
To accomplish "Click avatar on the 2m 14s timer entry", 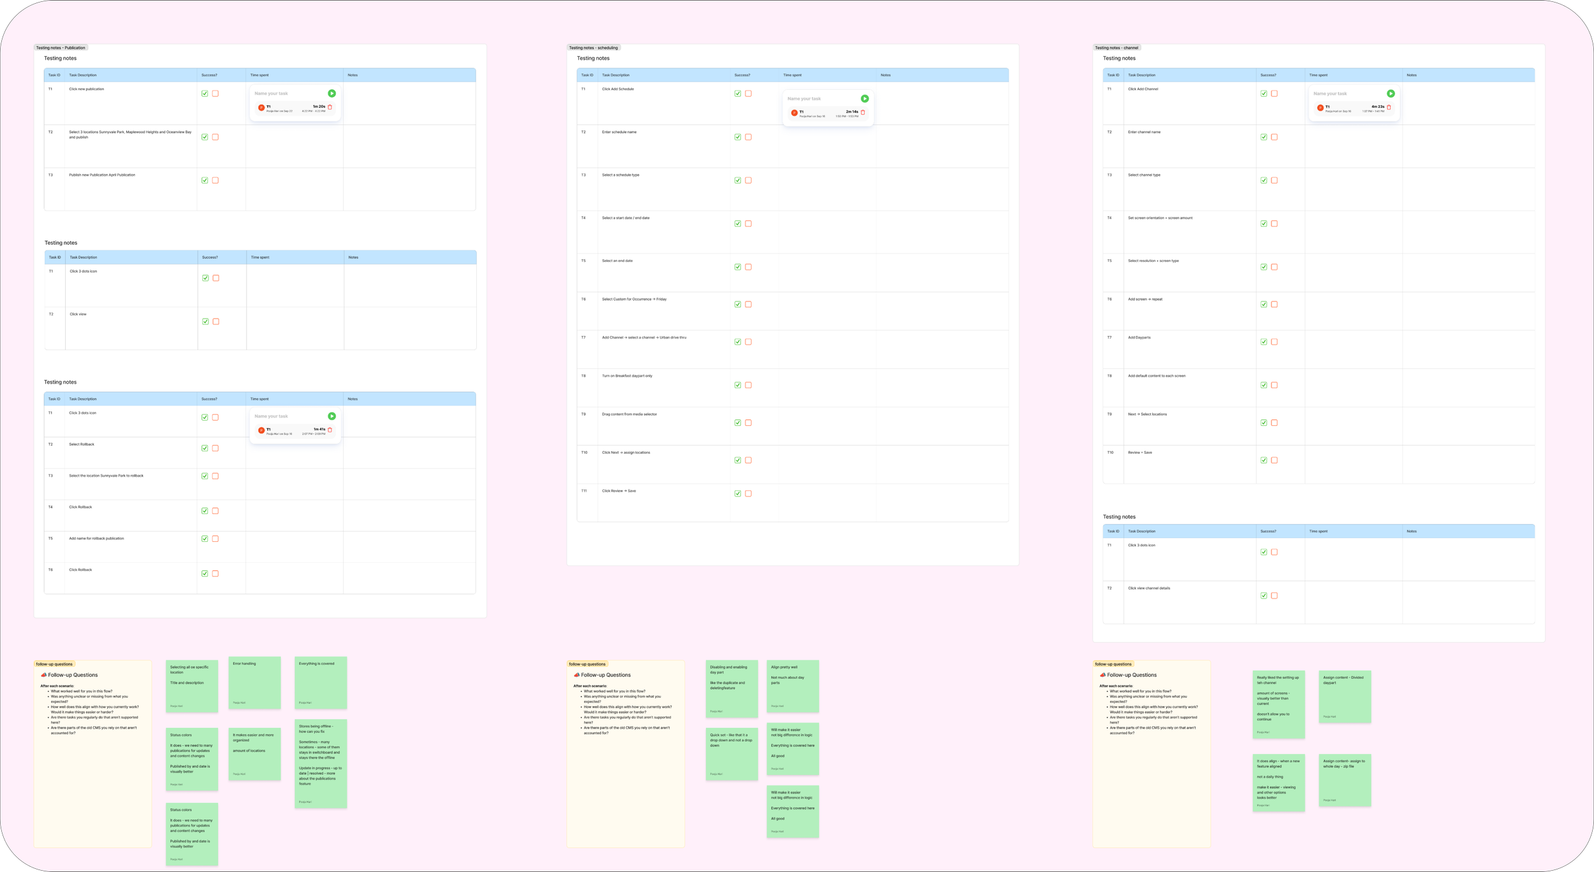I will 794,113.
